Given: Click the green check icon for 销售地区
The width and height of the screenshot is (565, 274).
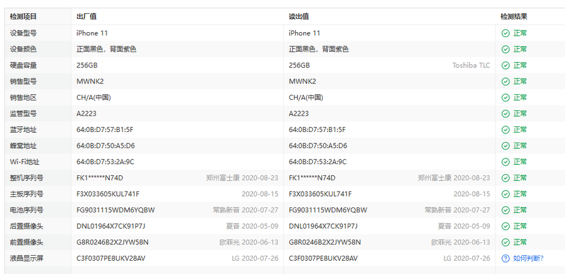Looking at the screenshot, I should (505, 97).
